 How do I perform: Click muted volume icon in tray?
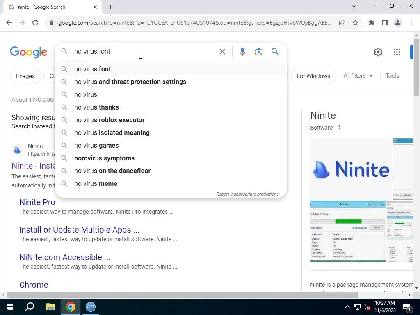[367, 307]
